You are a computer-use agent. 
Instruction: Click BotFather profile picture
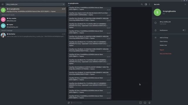pos(3,35)
